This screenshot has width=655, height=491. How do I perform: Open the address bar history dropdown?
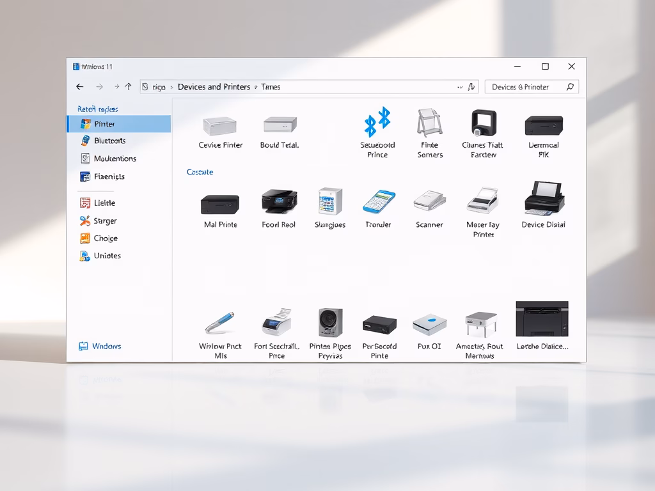pos(459,86)
